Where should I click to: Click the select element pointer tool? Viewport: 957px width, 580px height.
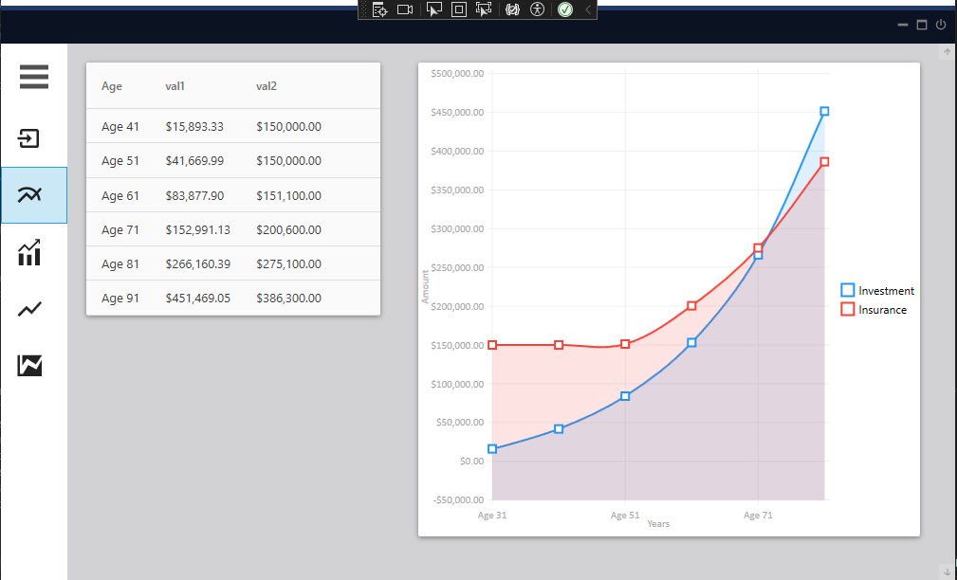[434, 9]
